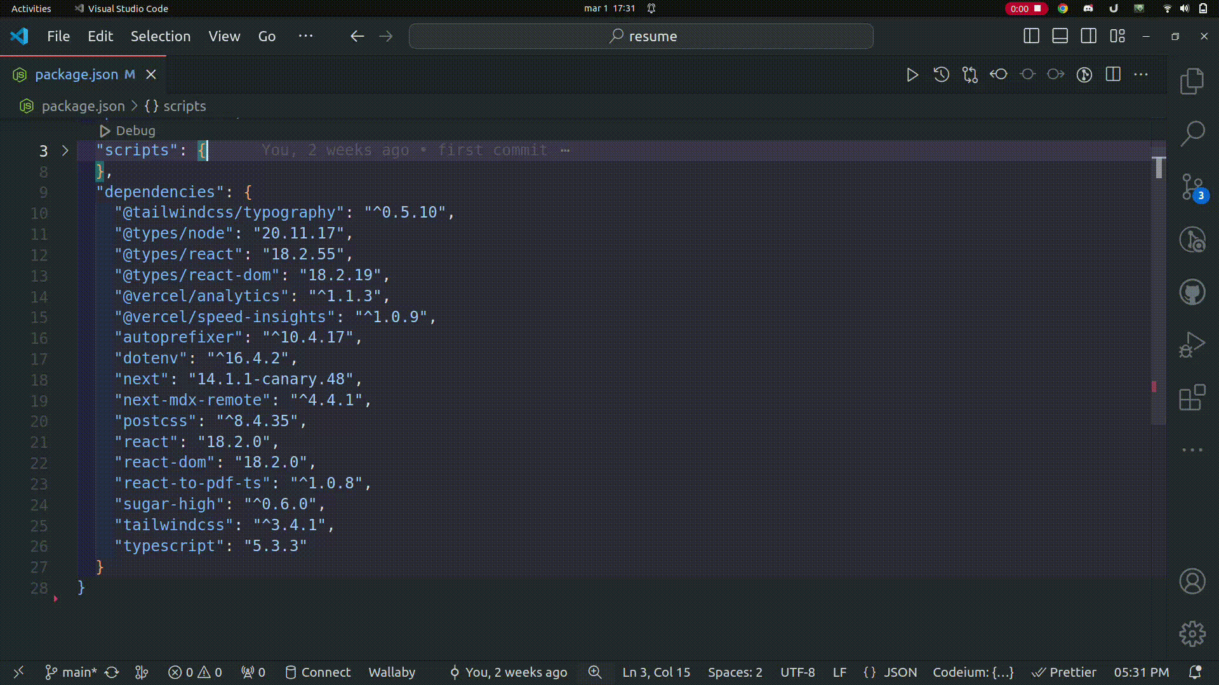Screen dimensions: 1219x685
Task: Open the Explorer view in activity bar
Action: pyautogui.click(x=1192, y=81)
